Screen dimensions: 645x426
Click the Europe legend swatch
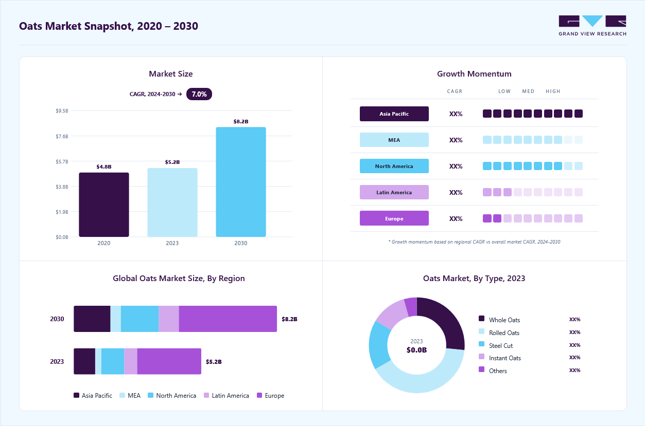pyautogui.click(x=259, y=395)
